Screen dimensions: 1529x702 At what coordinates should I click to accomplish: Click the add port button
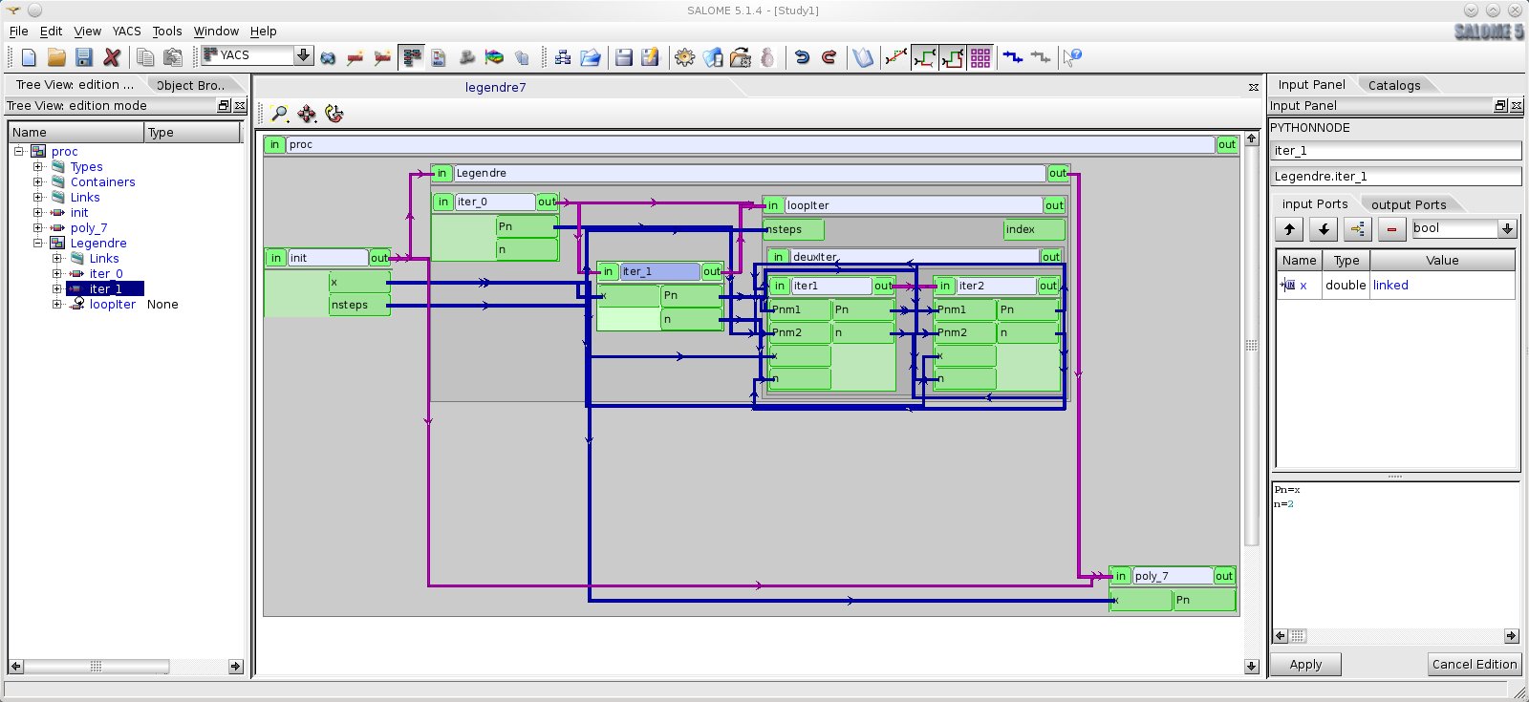(1357, 229)
